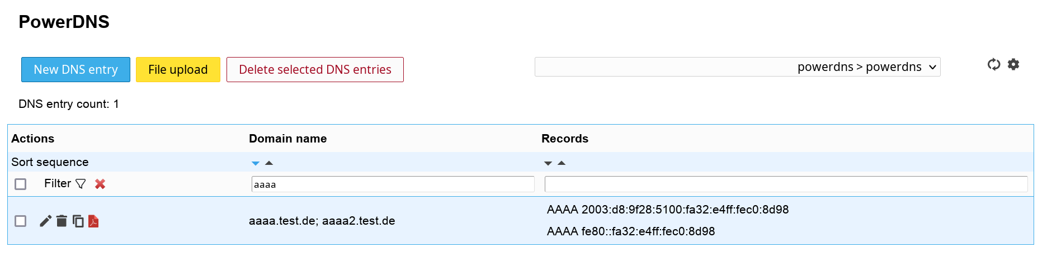
Task: Sort Domain name descending with the down arrow
Action: [256, 163]
